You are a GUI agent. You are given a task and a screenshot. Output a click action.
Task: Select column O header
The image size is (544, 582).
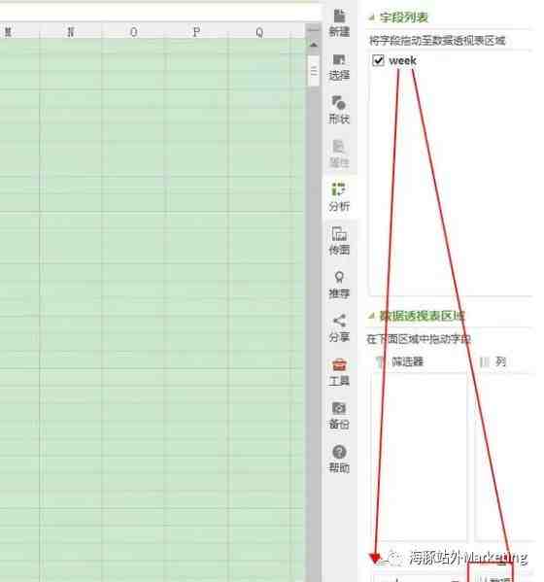click(134, 32)
